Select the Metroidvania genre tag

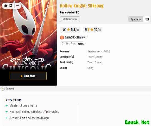click(70, 19)
